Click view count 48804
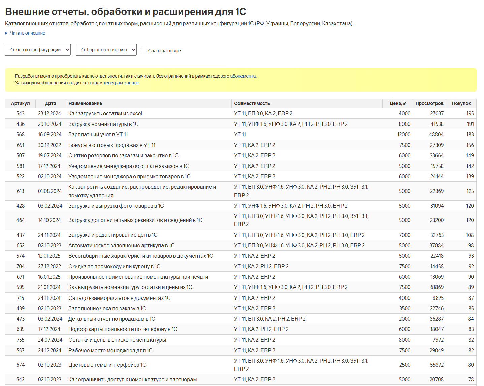Image resolution: width=484 pixels, height=386 pixels. click(x=437, y=134)
